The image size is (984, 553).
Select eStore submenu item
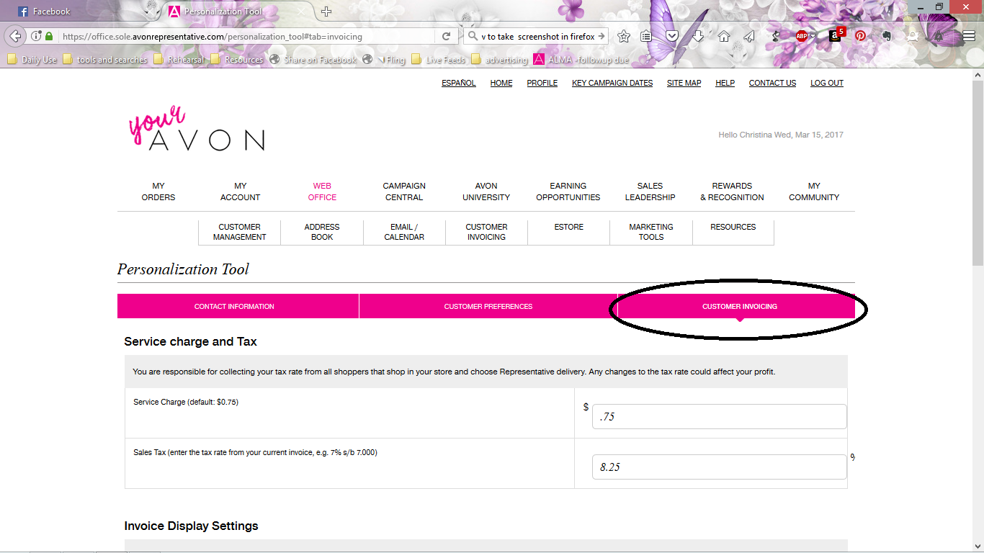pos(569,227)
